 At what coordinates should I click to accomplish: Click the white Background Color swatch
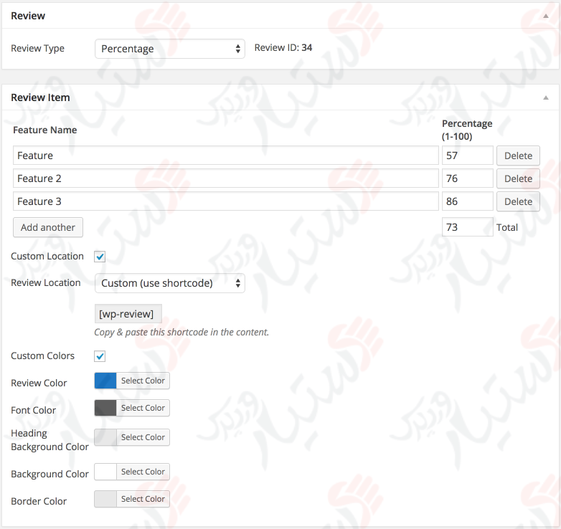click(x=105, y=472)
